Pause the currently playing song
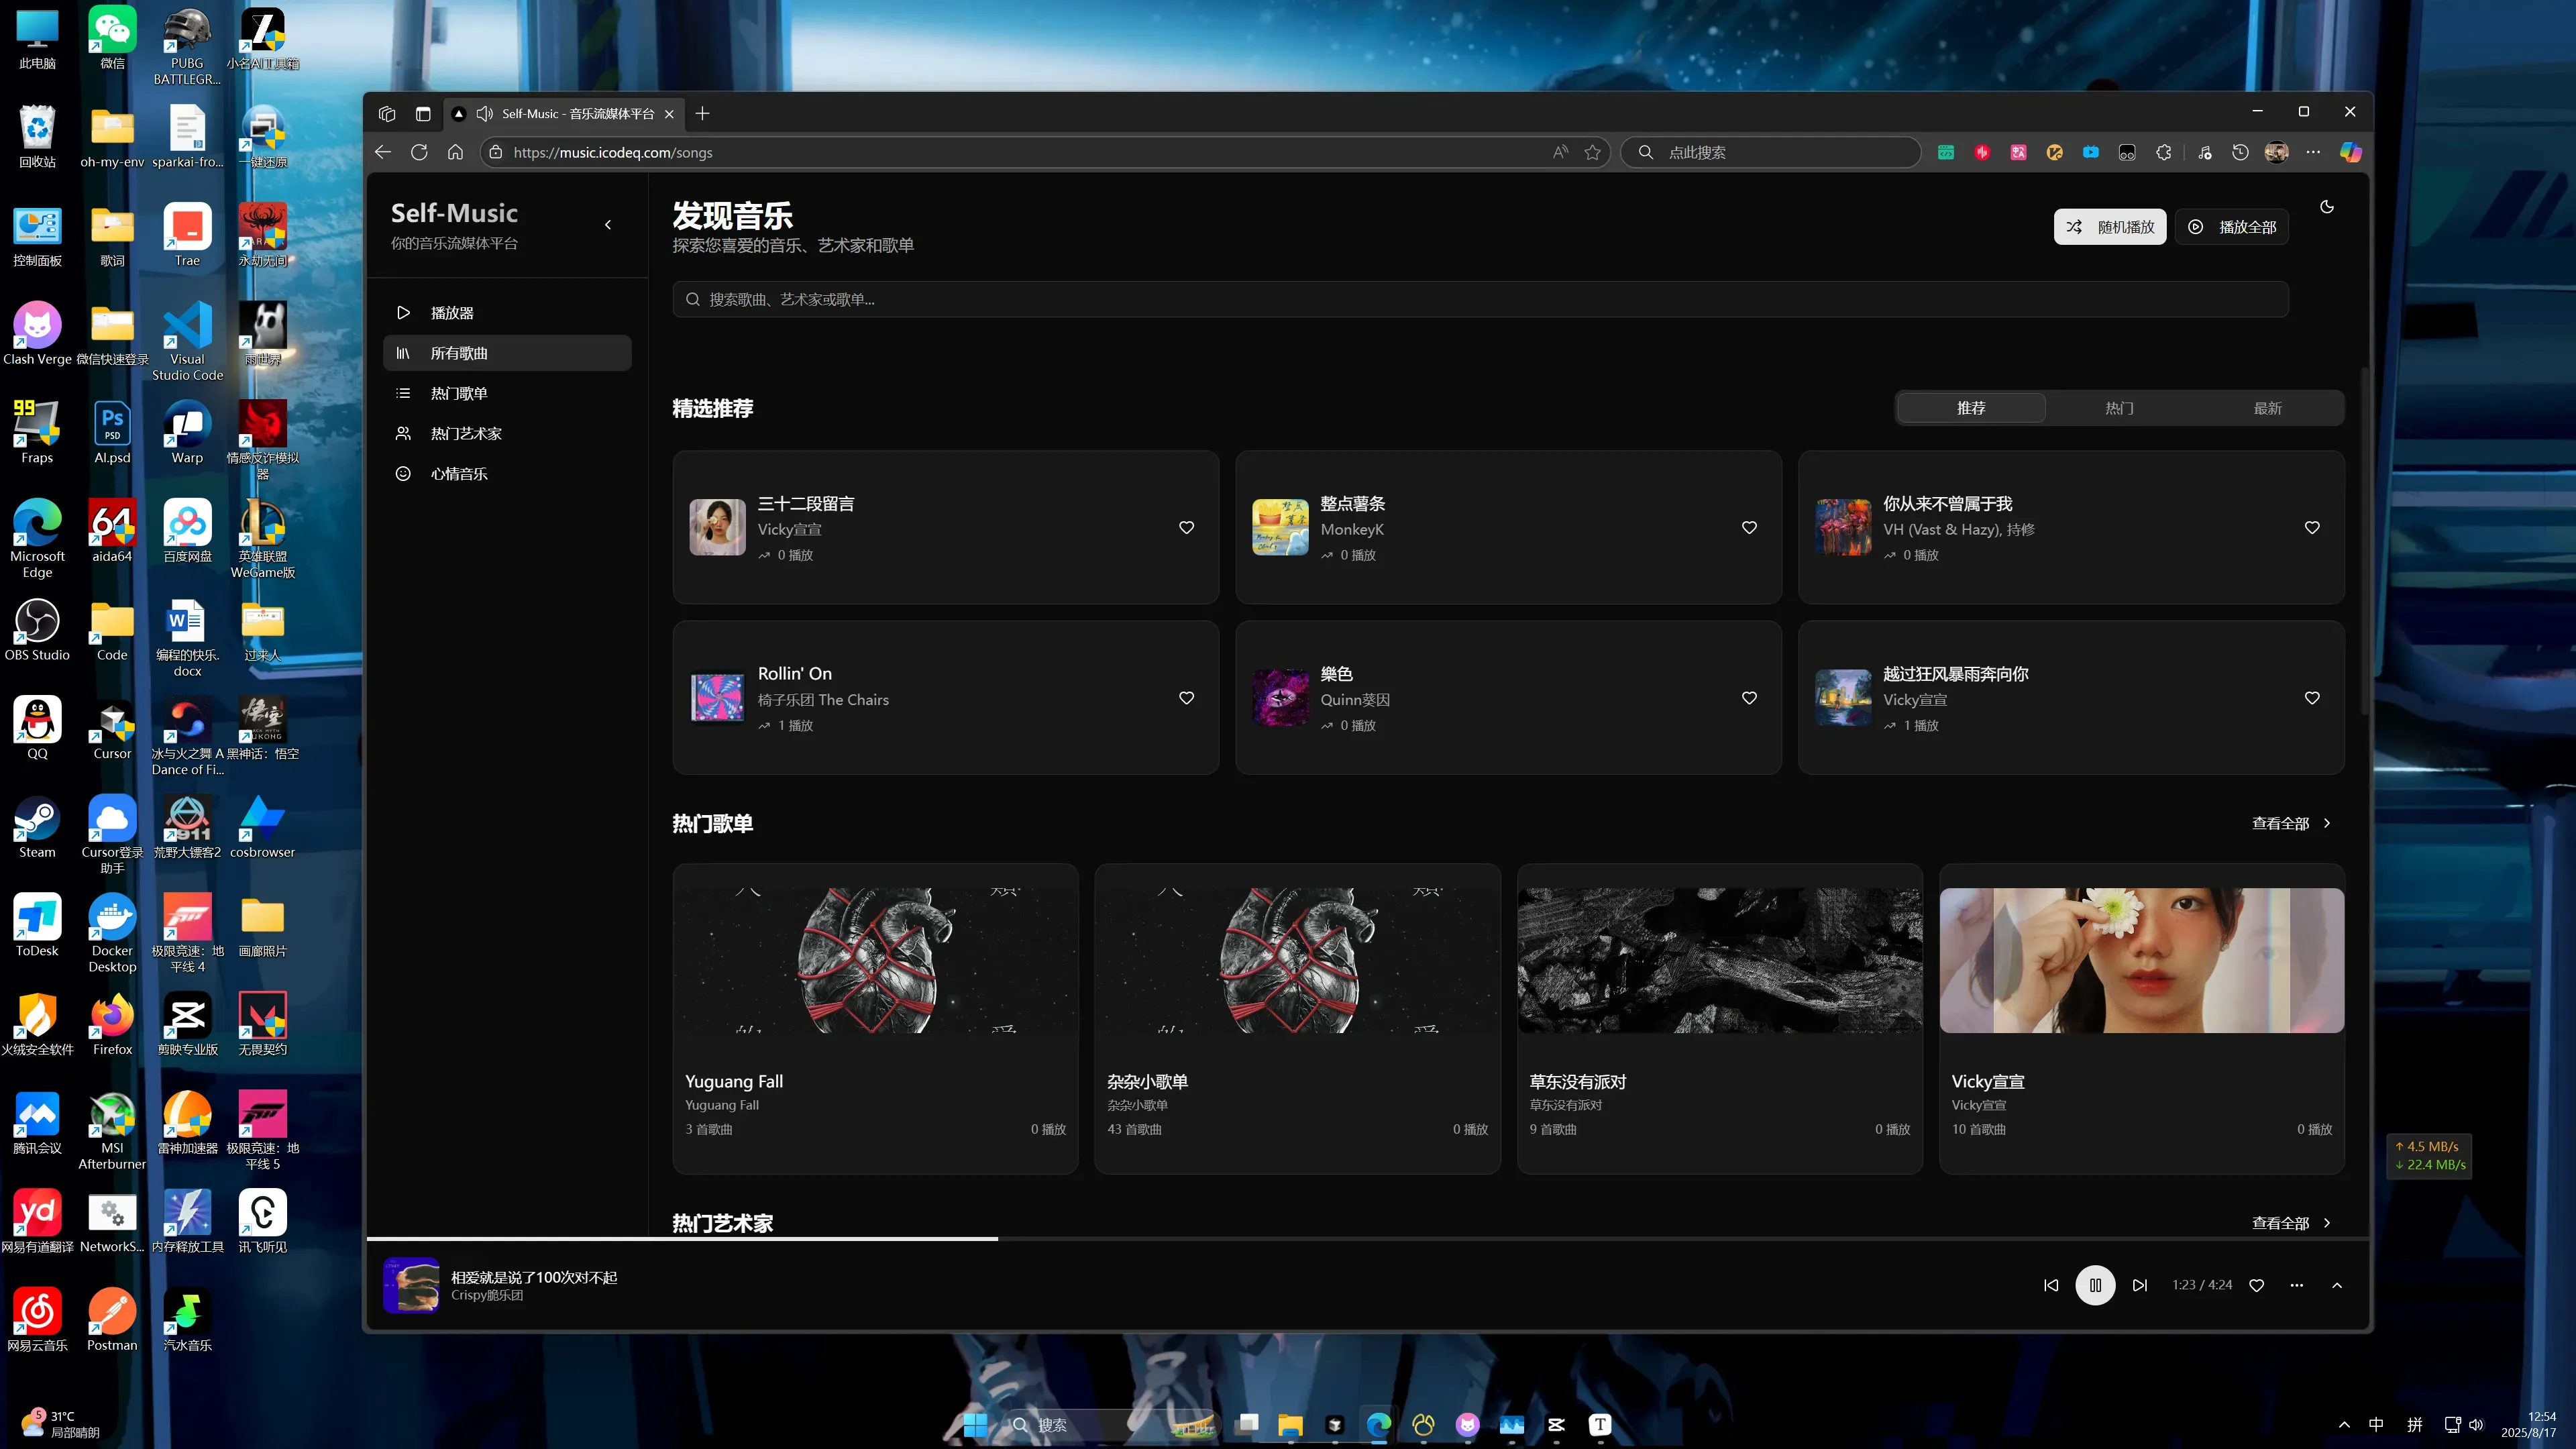This screenshot has height=1449, width=2576. 2095,1285
